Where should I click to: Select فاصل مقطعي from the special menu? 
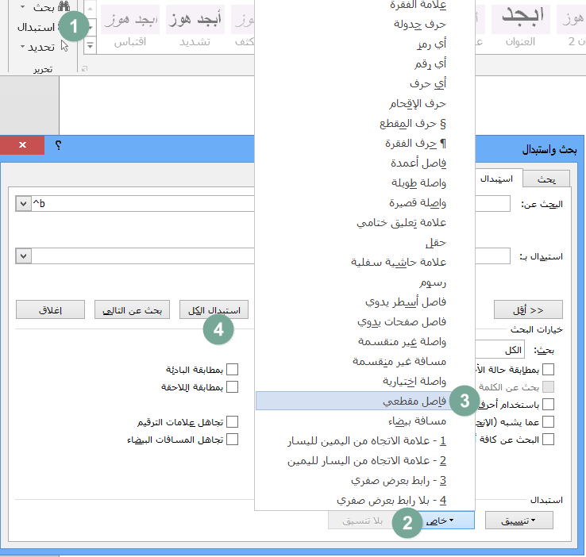point(365,401)
